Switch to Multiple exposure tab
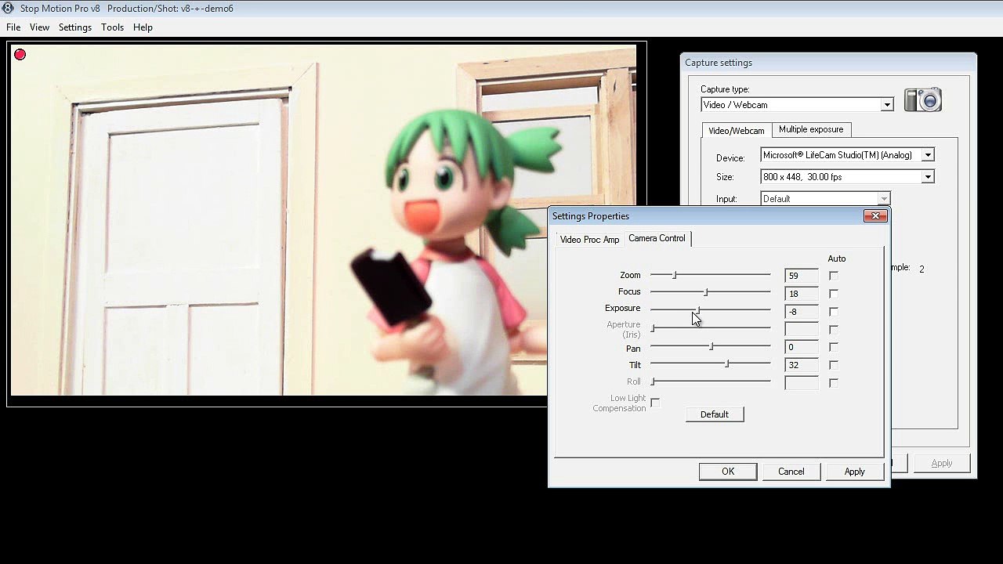This screenshot has width=1003, height=564. tap(811, 129)
